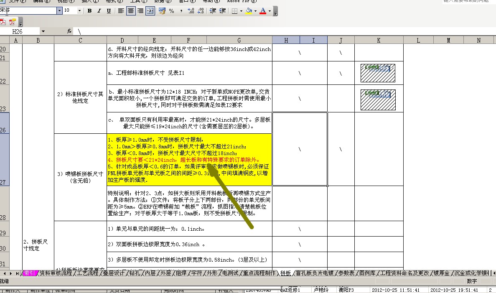Apply yellow fill color bucket
Image resolution: width=496 pixels, height=293 pixels.
tap(249, 11)
